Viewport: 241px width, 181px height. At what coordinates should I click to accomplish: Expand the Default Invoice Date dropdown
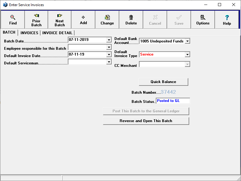coord(109,55)
